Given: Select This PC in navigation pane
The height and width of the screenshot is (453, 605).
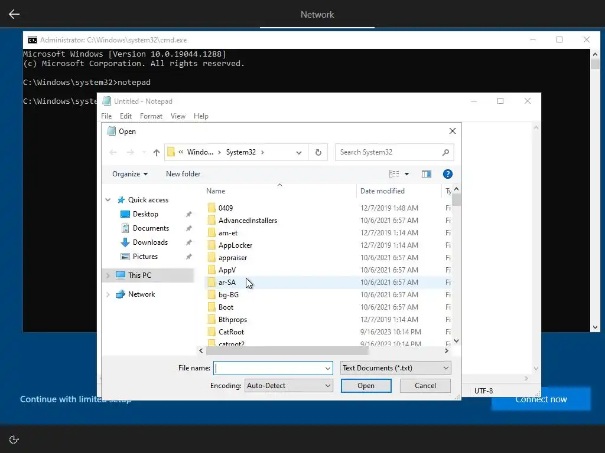Looking at the screenshot, I should pyautogui.click(x=139, y=275).
